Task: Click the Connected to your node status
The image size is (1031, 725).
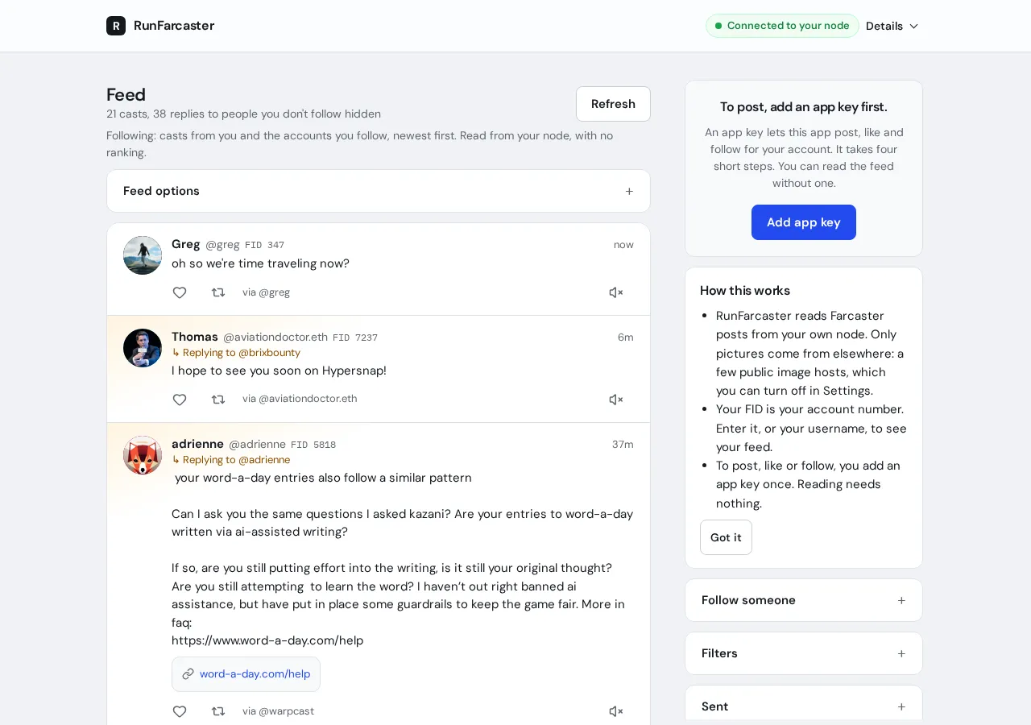Action: point(782,26)
